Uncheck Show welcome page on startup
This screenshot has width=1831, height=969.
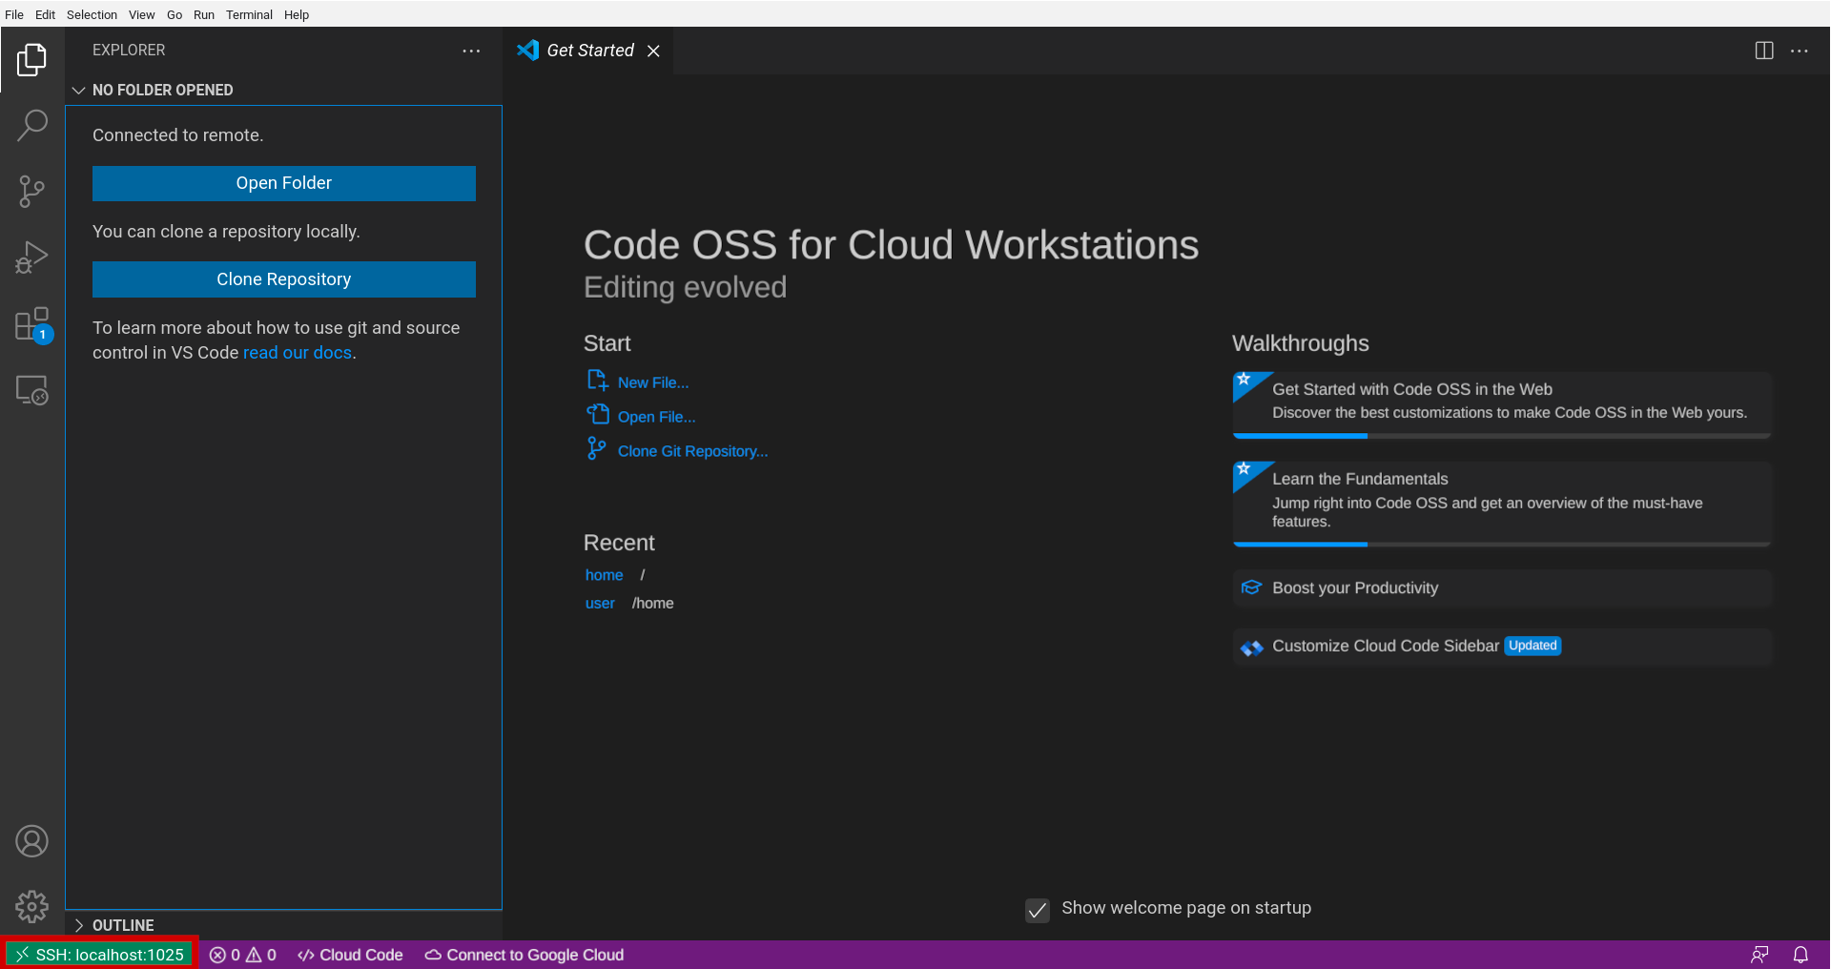click(1037, 911)
